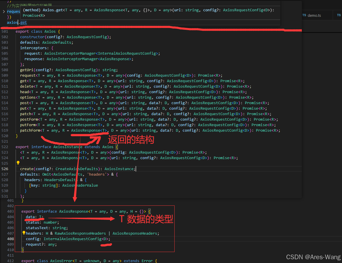Screen dimensions: 342x263
Task: Click the 'post' method name on line 514
Action: point(24,103)
